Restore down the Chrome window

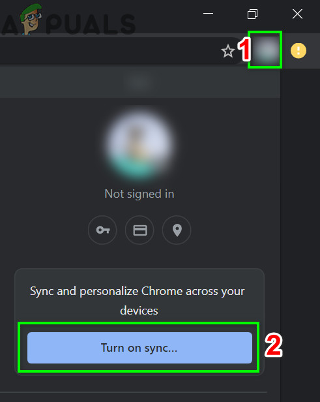click(252, 14)
